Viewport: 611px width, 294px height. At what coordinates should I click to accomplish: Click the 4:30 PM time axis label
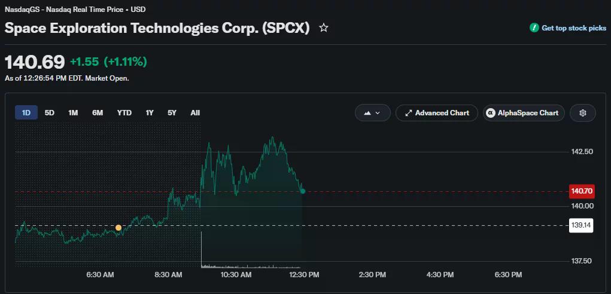440,275
